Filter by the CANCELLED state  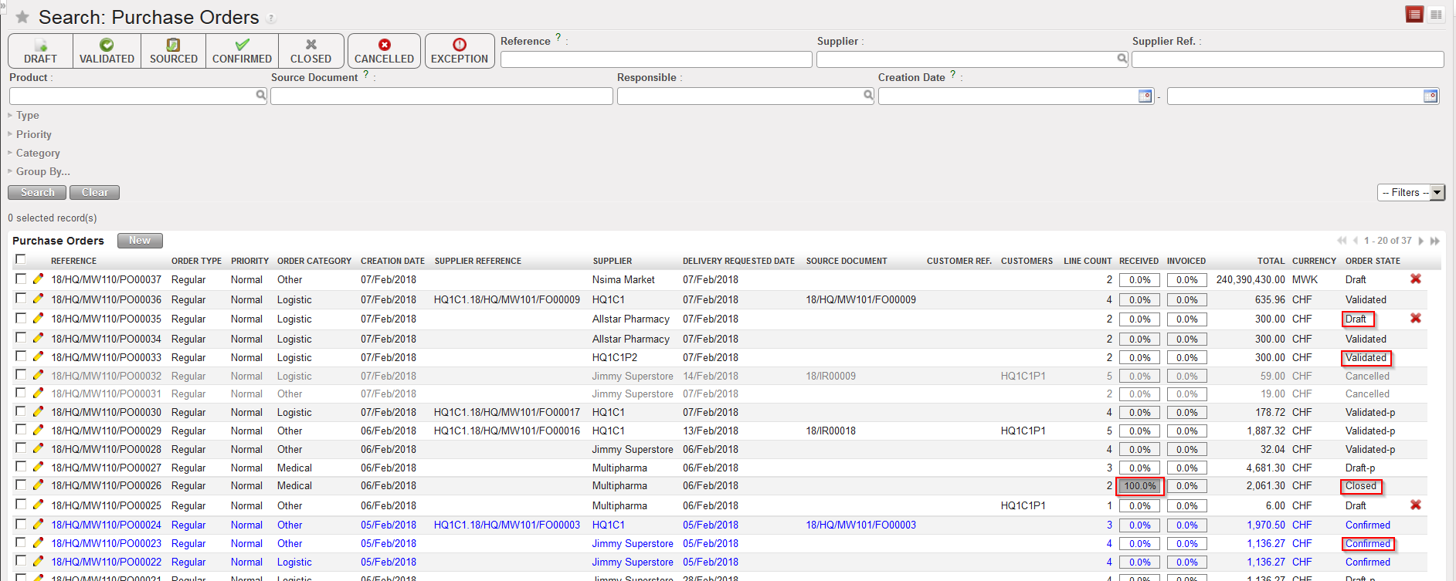[384, 51]
